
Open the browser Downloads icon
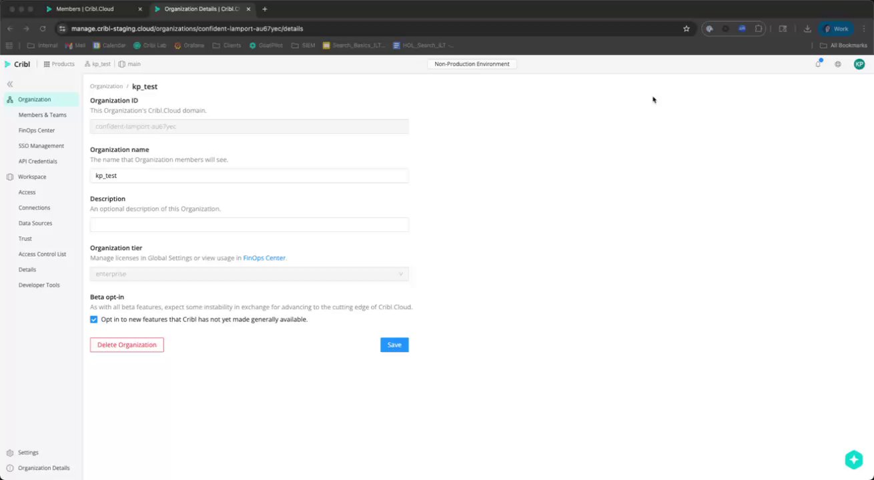pos(807,29)
